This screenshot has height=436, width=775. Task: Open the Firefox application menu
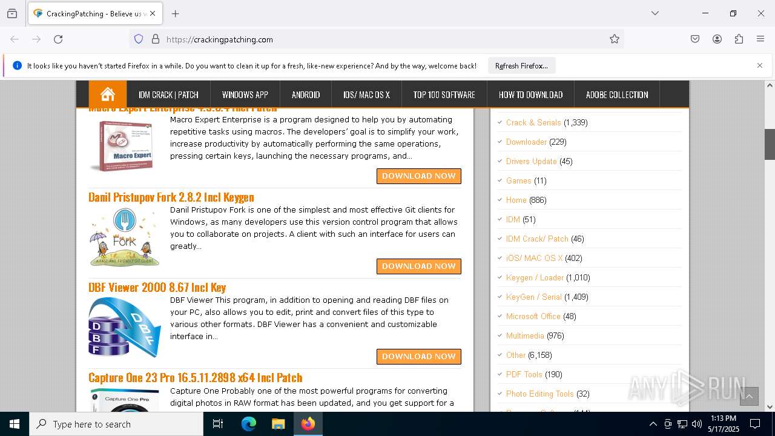(x=760, y=39)
